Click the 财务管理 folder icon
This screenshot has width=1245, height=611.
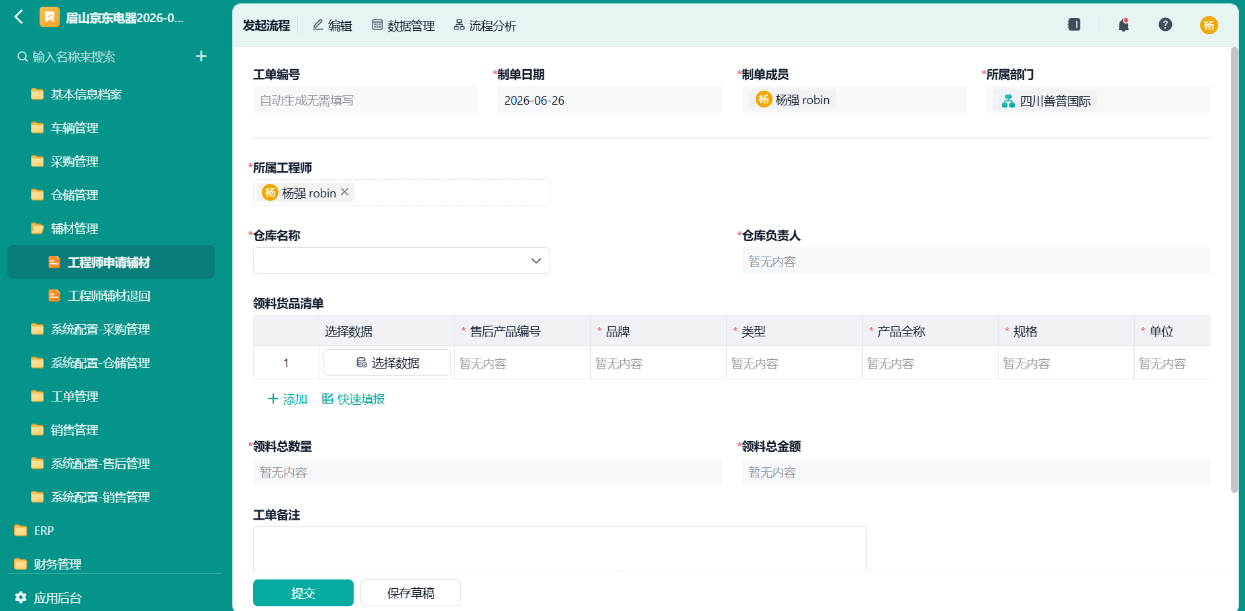[x=21, y=564]
